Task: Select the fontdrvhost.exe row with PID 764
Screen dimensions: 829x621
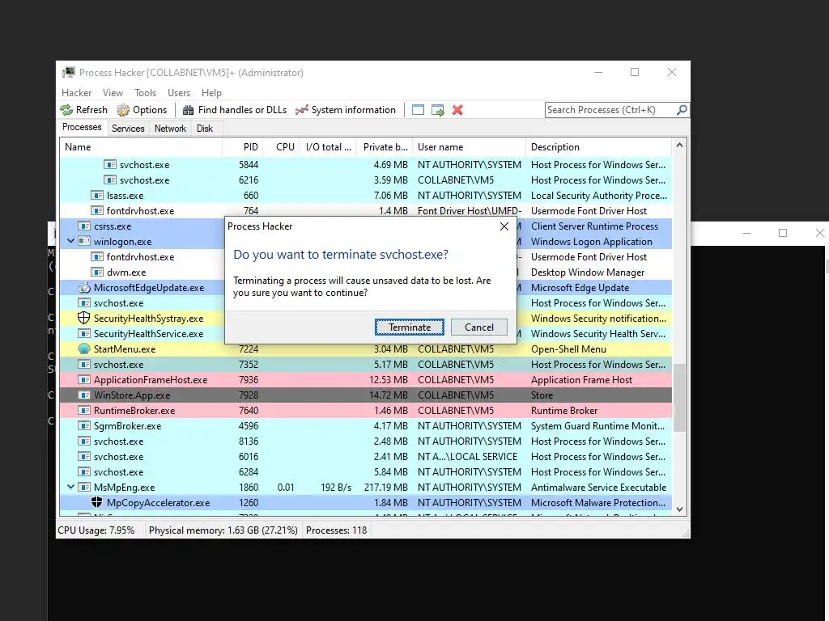Action: coord(366,211)
